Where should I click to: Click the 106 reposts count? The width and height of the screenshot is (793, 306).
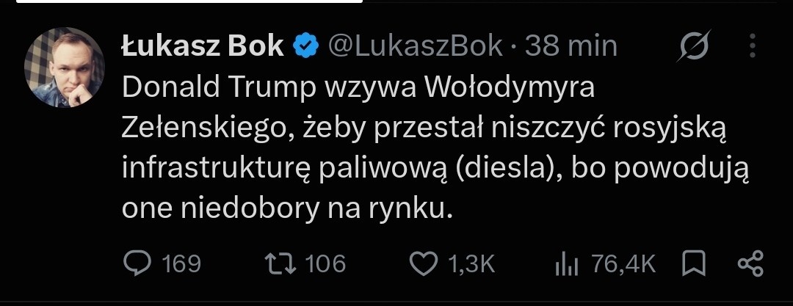(x=326, y=264)
